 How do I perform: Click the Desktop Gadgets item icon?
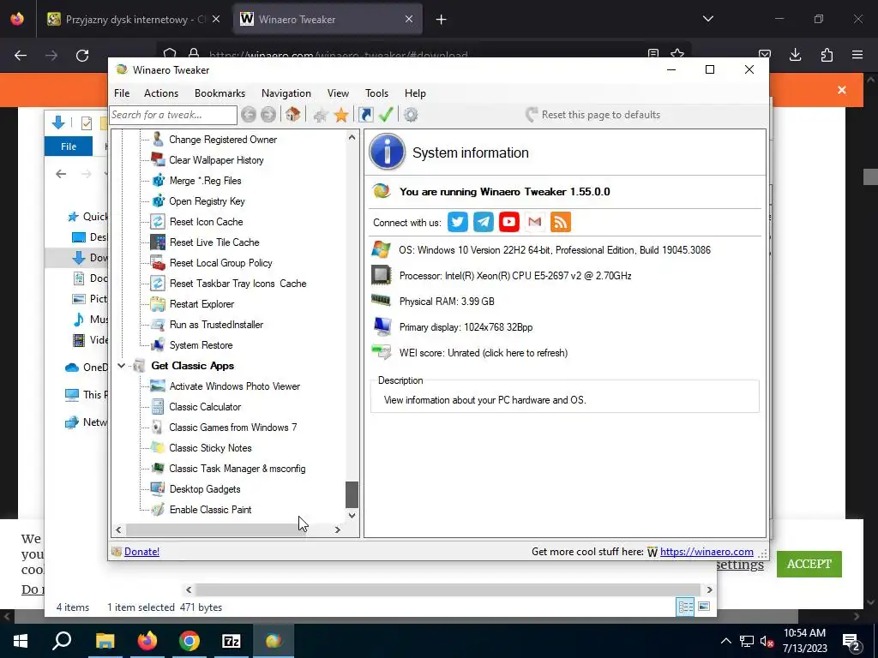point(158,489)
